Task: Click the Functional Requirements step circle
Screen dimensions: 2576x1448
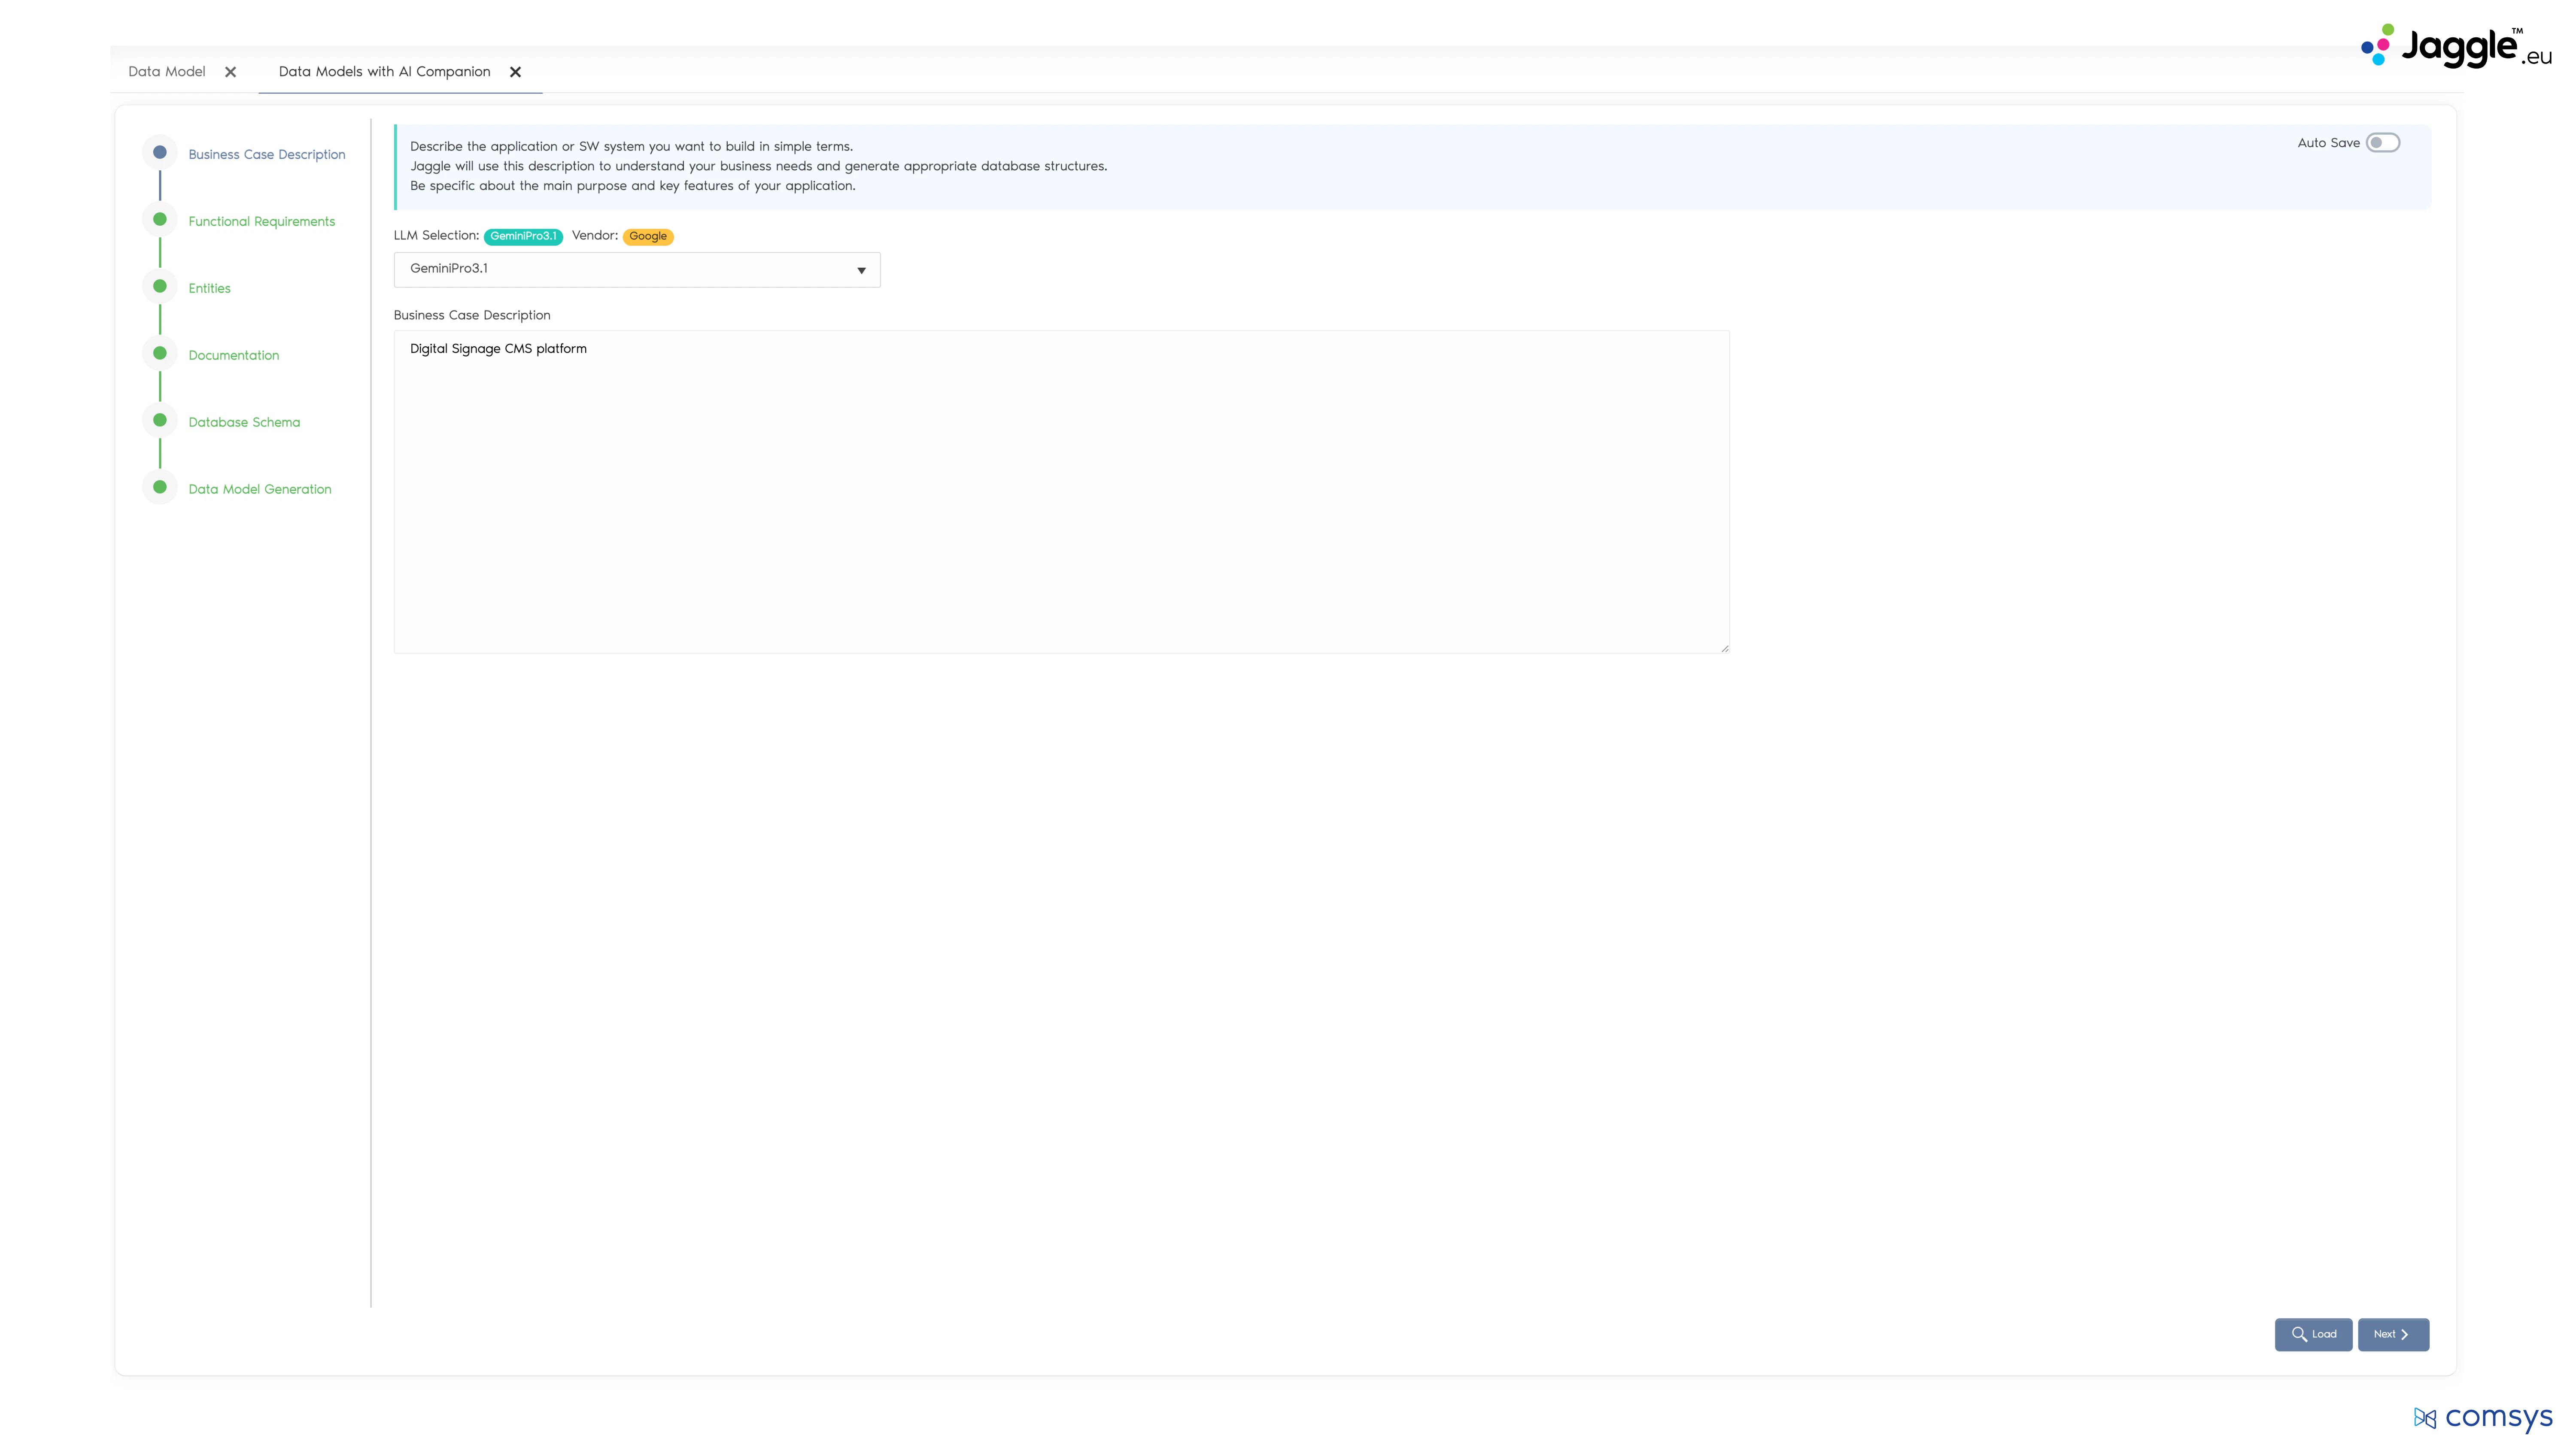Action: 160,219
